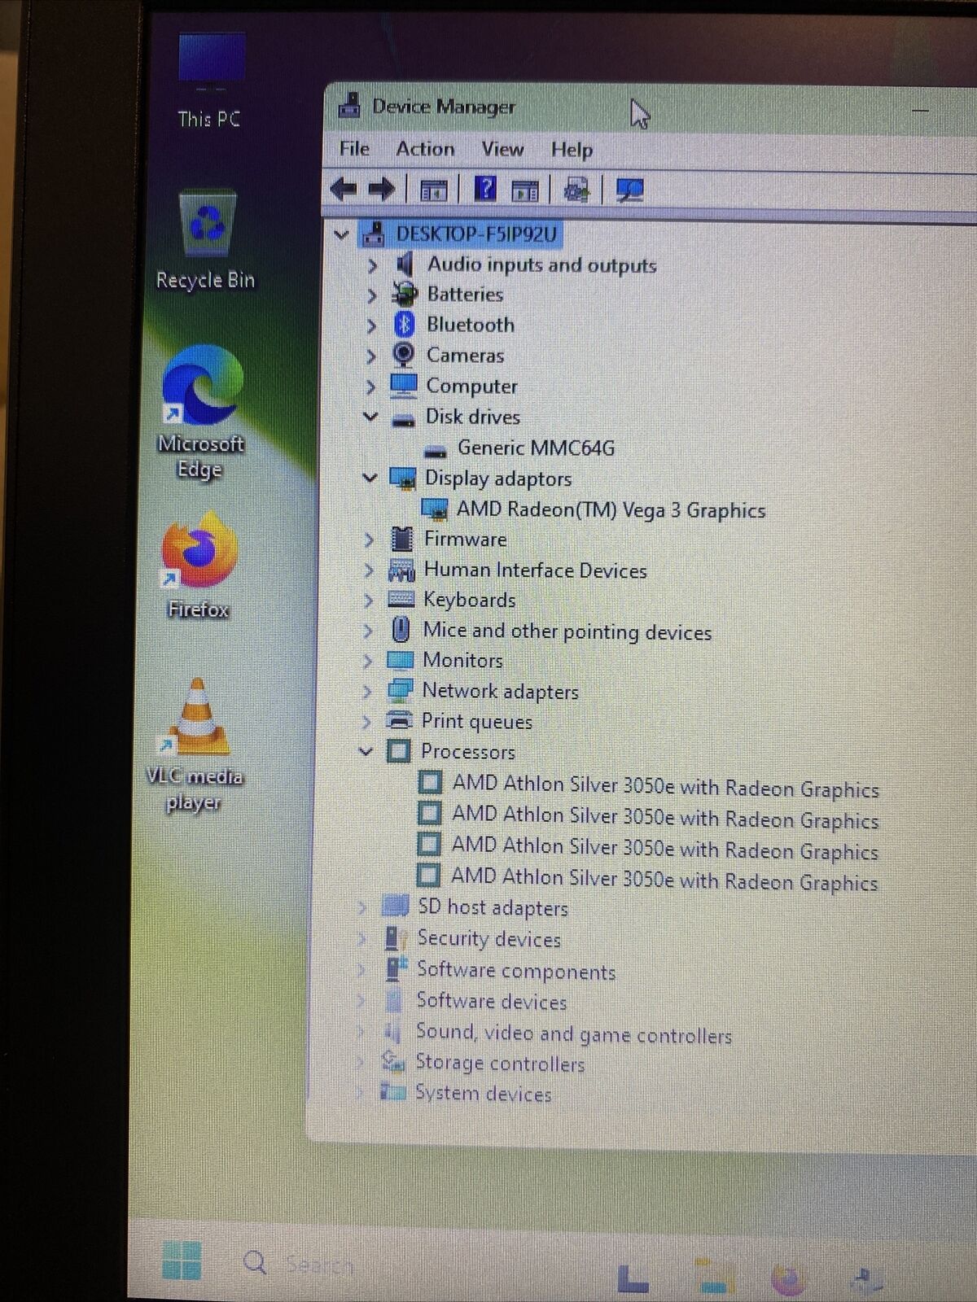Select the Print queues category
Viewport: 977px width, 1302px height.
pos(476,721)
